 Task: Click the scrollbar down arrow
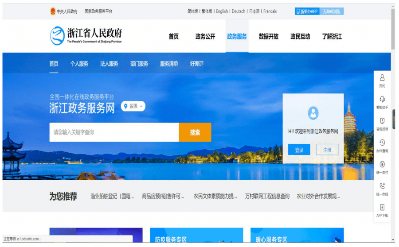(x=393, y=240)
